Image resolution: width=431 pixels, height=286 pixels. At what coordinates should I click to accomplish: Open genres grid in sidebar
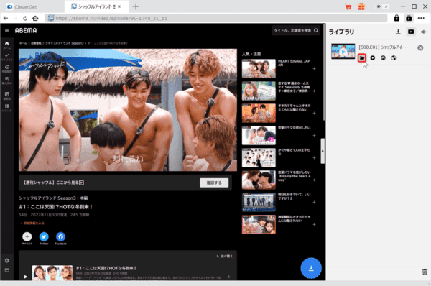click(x=7, y=108)
